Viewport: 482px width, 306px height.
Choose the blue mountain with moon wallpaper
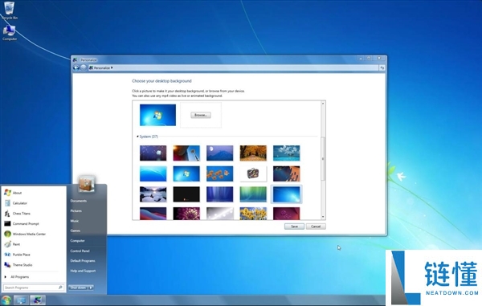coord(220,153)
